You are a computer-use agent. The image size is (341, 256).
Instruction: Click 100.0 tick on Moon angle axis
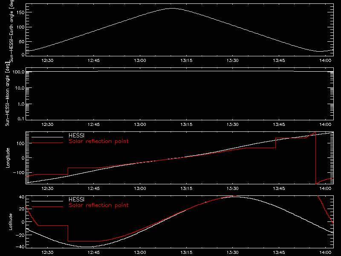(19, 72)
